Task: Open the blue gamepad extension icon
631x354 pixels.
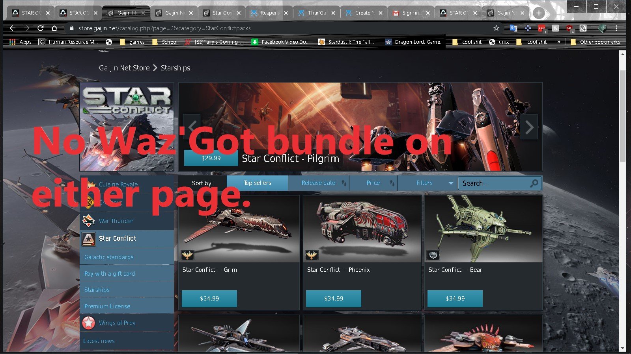Action: point(528,28)
